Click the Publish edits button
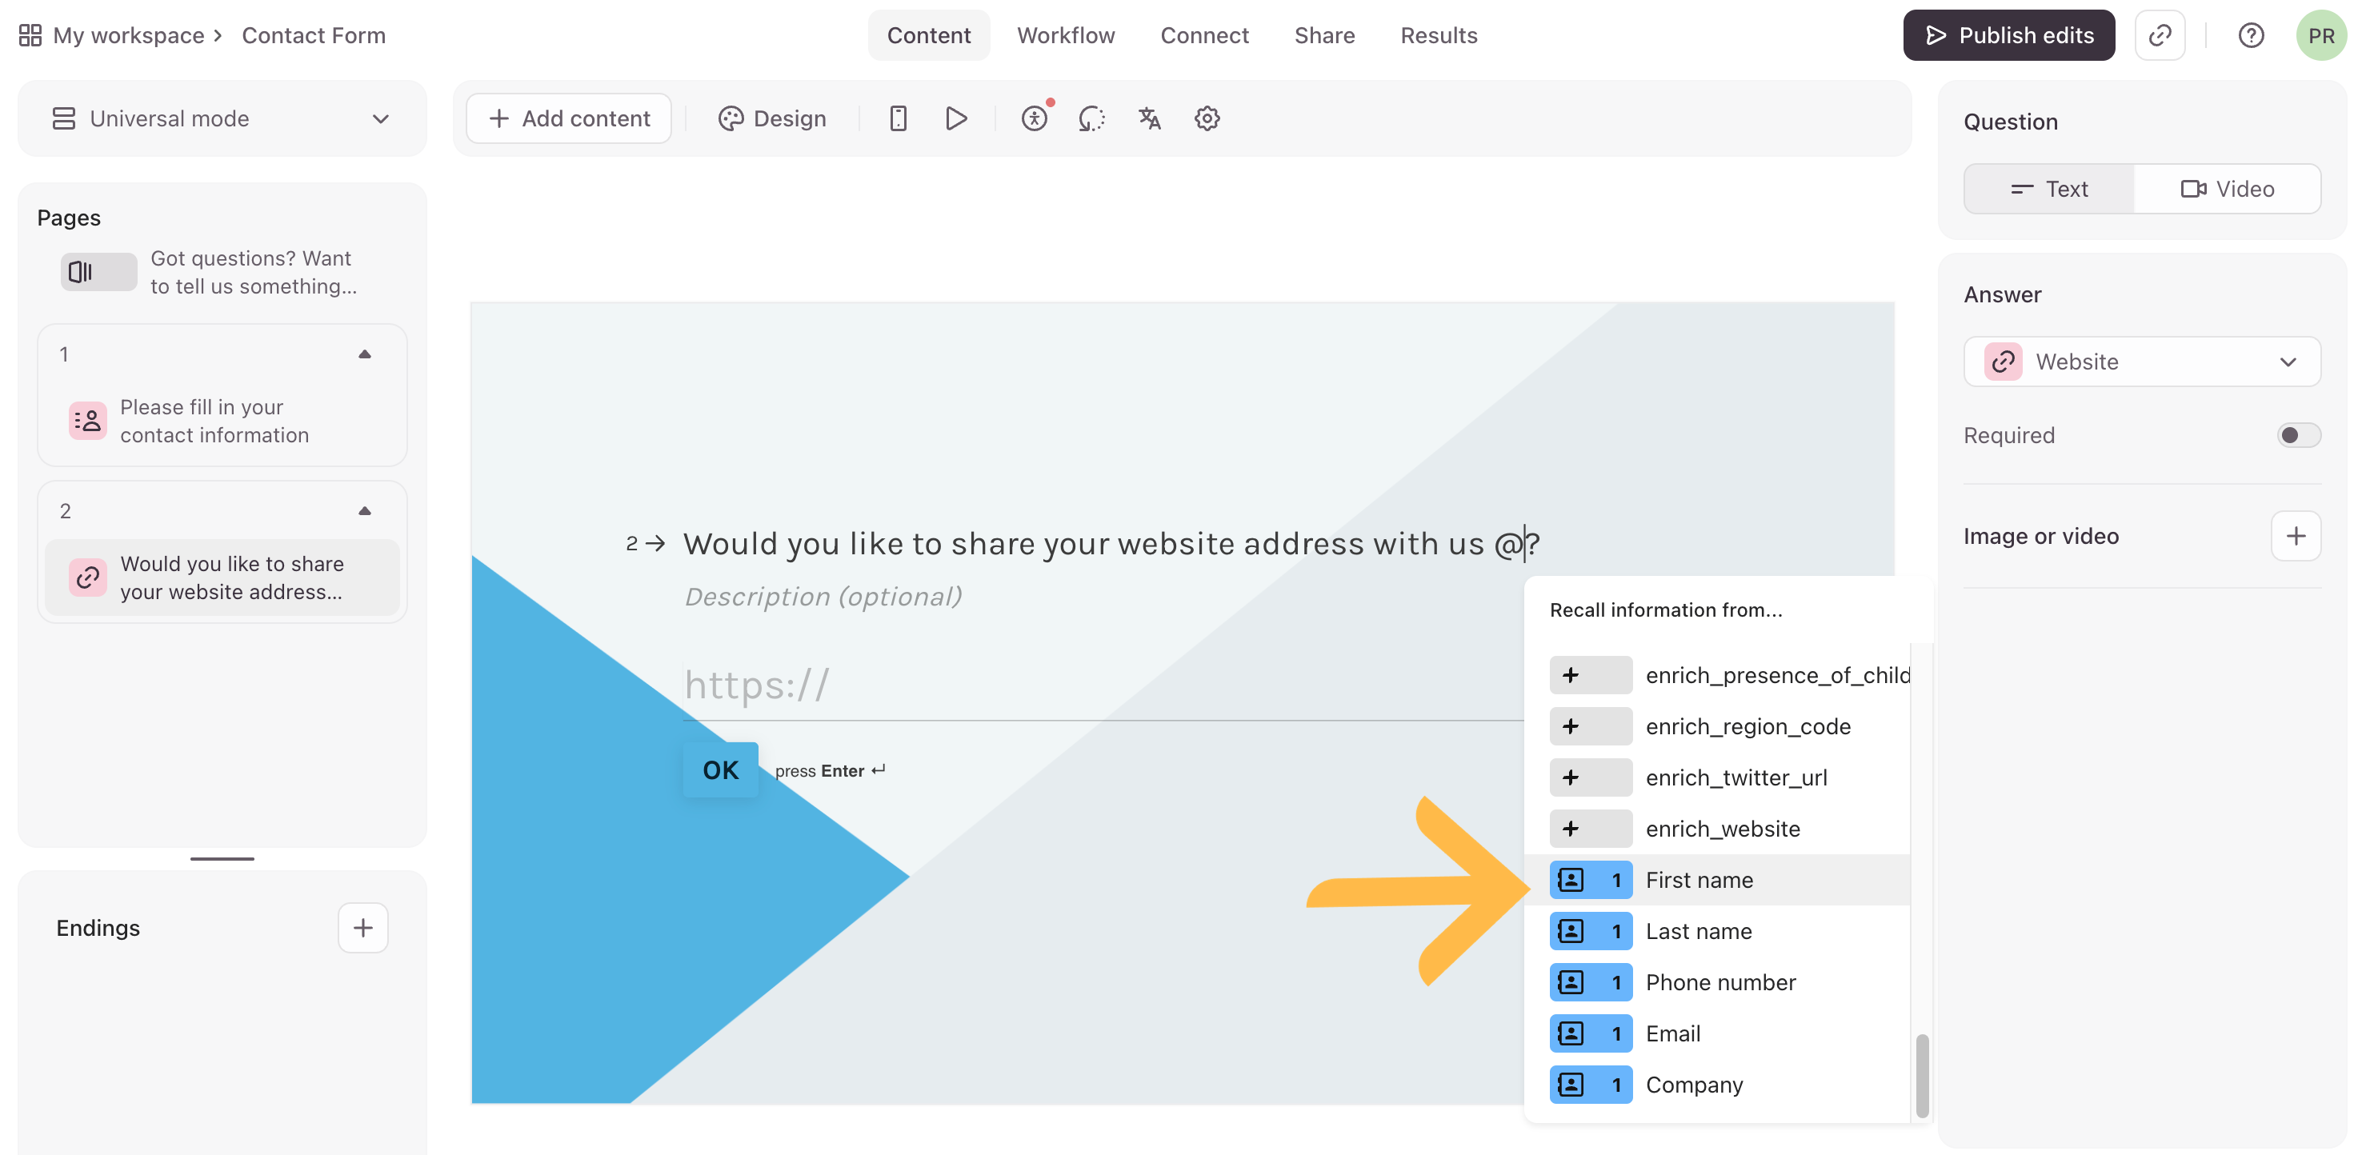Image resolution: width=2362 pixels, height=1155 pixels. [2008, 36]
